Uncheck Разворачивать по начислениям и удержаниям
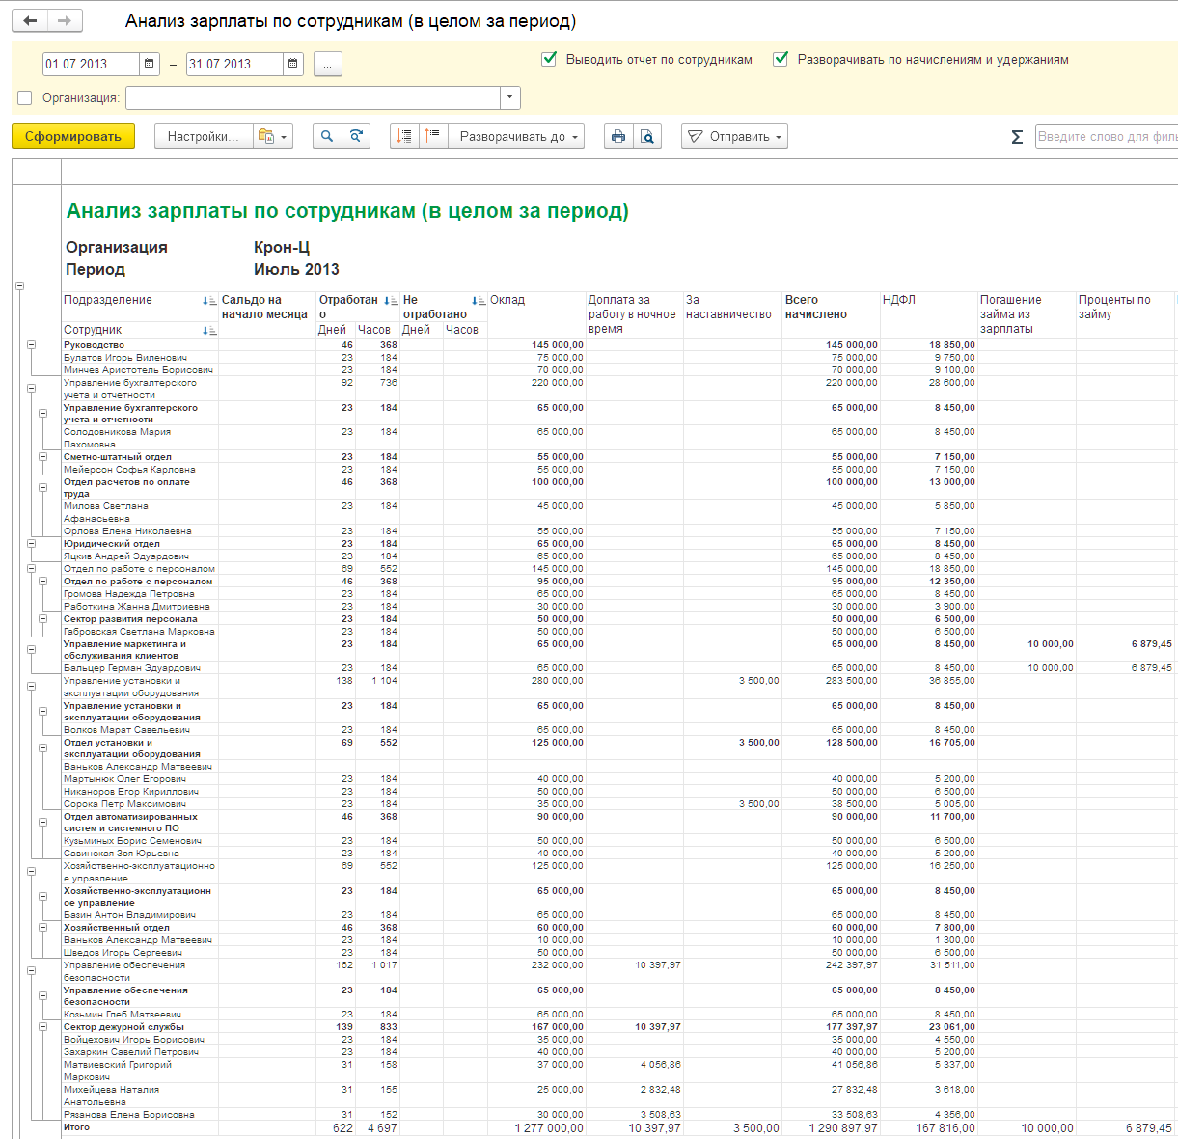Viewport: 1178px width, 1139px height. [x=781, y=59]
